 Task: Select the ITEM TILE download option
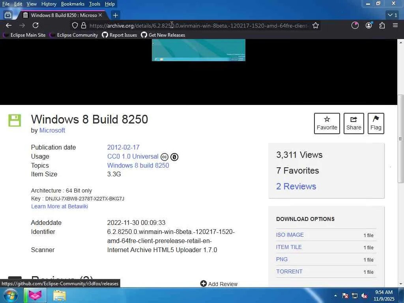(289, 247)
